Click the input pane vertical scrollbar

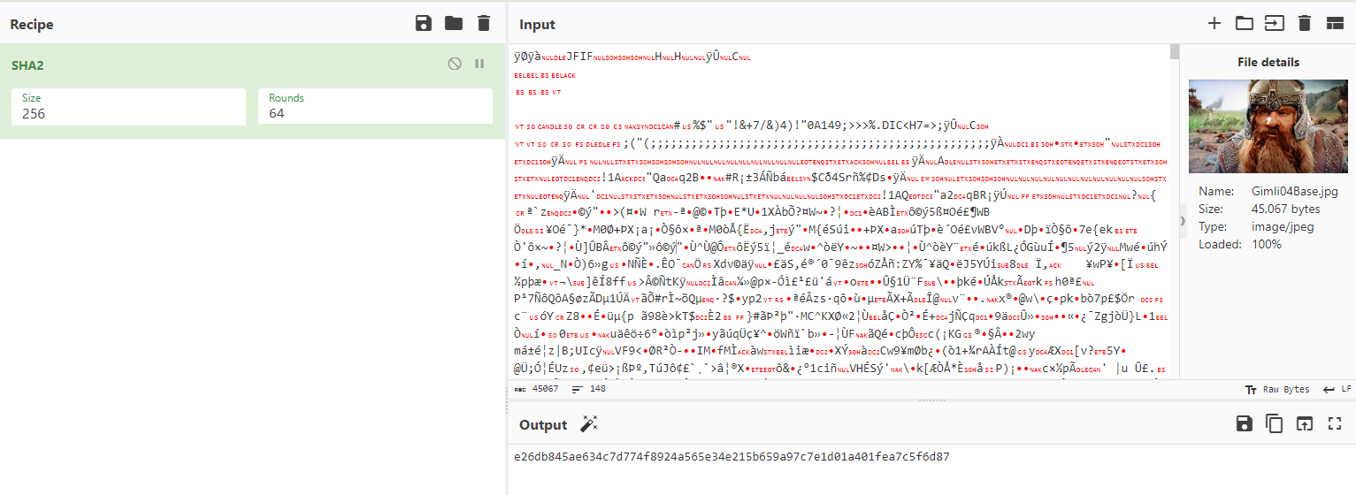1175,51
